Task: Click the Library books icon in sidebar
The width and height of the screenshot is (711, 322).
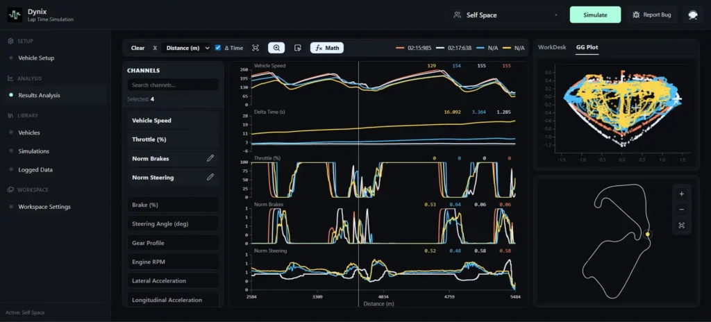Action: pos(10,115)
